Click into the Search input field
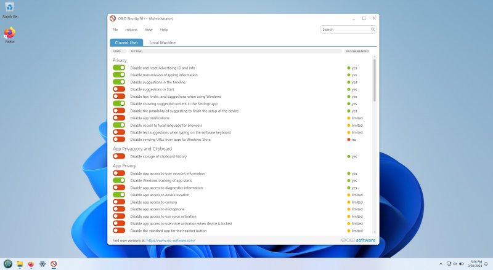 coord(346,30)
